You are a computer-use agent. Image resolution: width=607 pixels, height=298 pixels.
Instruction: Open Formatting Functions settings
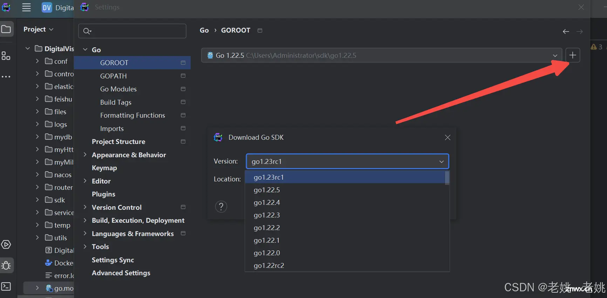[132, 115]
